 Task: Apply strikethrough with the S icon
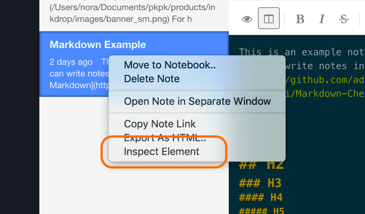tap(344, 19)
